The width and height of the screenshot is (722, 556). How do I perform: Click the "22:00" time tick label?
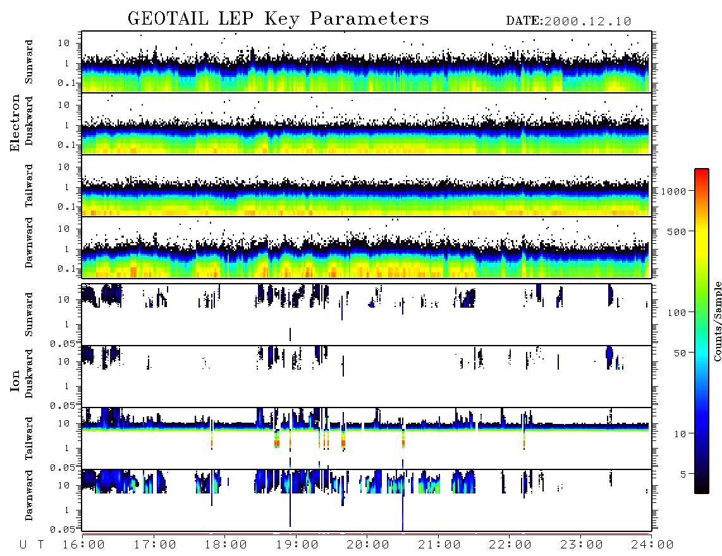tap(510, 545)
